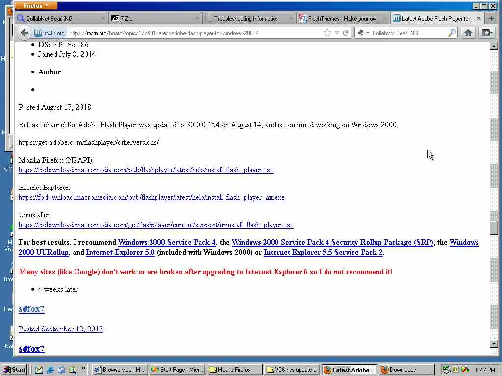Open the Windows 2000 Service Pack 4 link

click(x=167, y=242)
